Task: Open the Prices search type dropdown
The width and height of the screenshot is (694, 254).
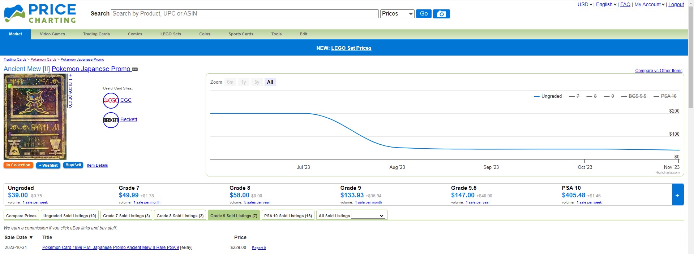Action: coord(397,14)
